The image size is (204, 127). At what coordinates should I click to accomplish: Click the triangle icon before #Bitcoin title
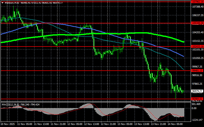[x=3, y=3]
